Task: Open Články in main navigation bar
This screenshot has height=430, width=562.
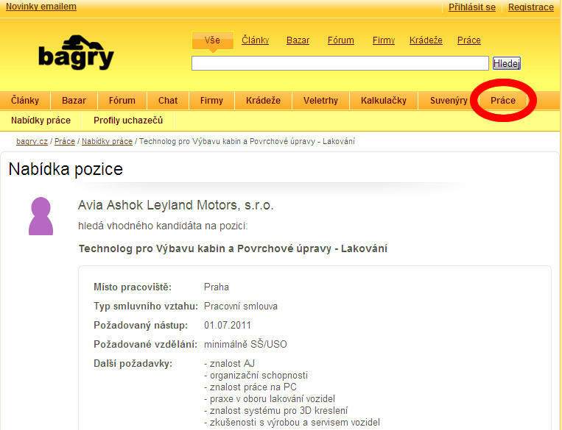Action: coord(25,101)
